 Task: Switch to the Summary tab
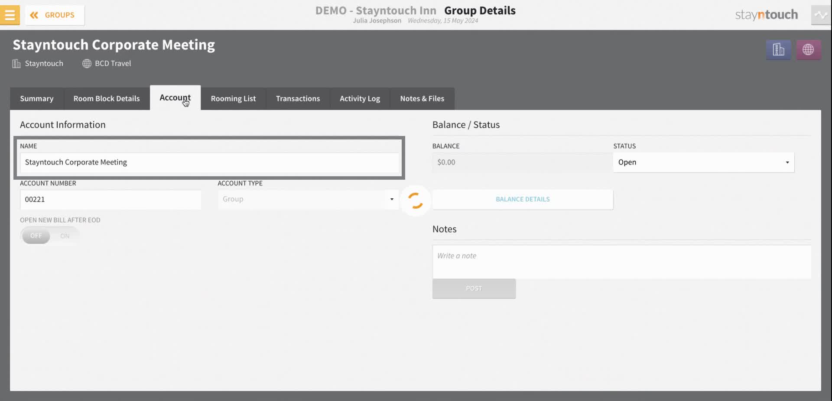pos(37,99)
